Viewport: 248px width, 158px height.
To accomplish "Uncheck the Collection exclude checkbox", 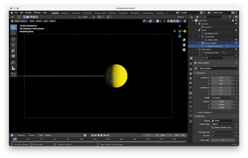I will [x=233, y=20].
